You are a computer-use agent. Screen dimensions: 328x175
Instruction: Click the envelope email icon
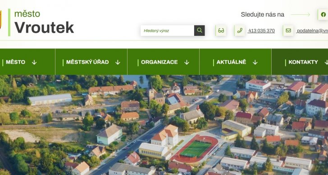(x=288, y=31)
